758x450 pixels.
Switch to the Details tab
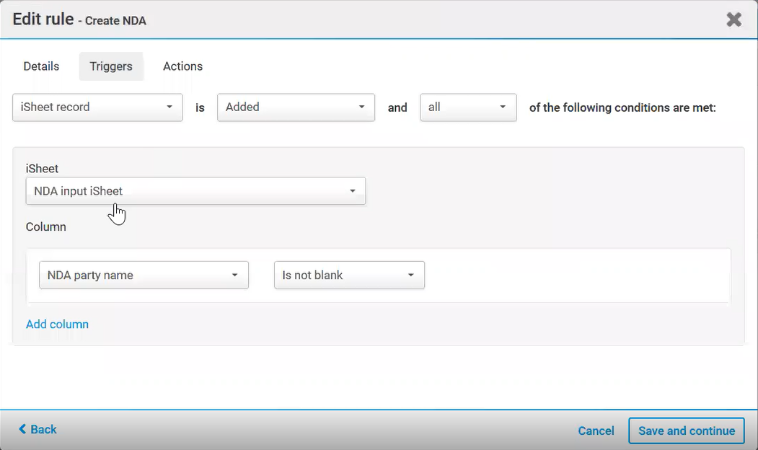(x=41, y=66)
